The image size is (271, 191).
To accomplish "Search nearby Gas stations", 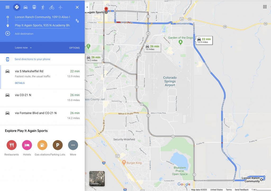I will click(x=42, y=145).
